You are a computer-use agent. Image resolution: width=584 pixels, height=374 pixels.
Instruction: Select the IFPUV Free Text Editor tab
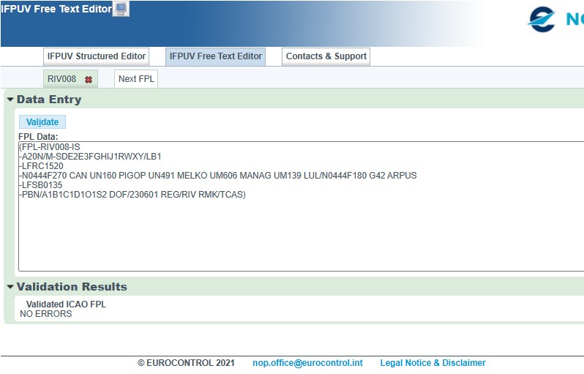[x=216, y=56]
